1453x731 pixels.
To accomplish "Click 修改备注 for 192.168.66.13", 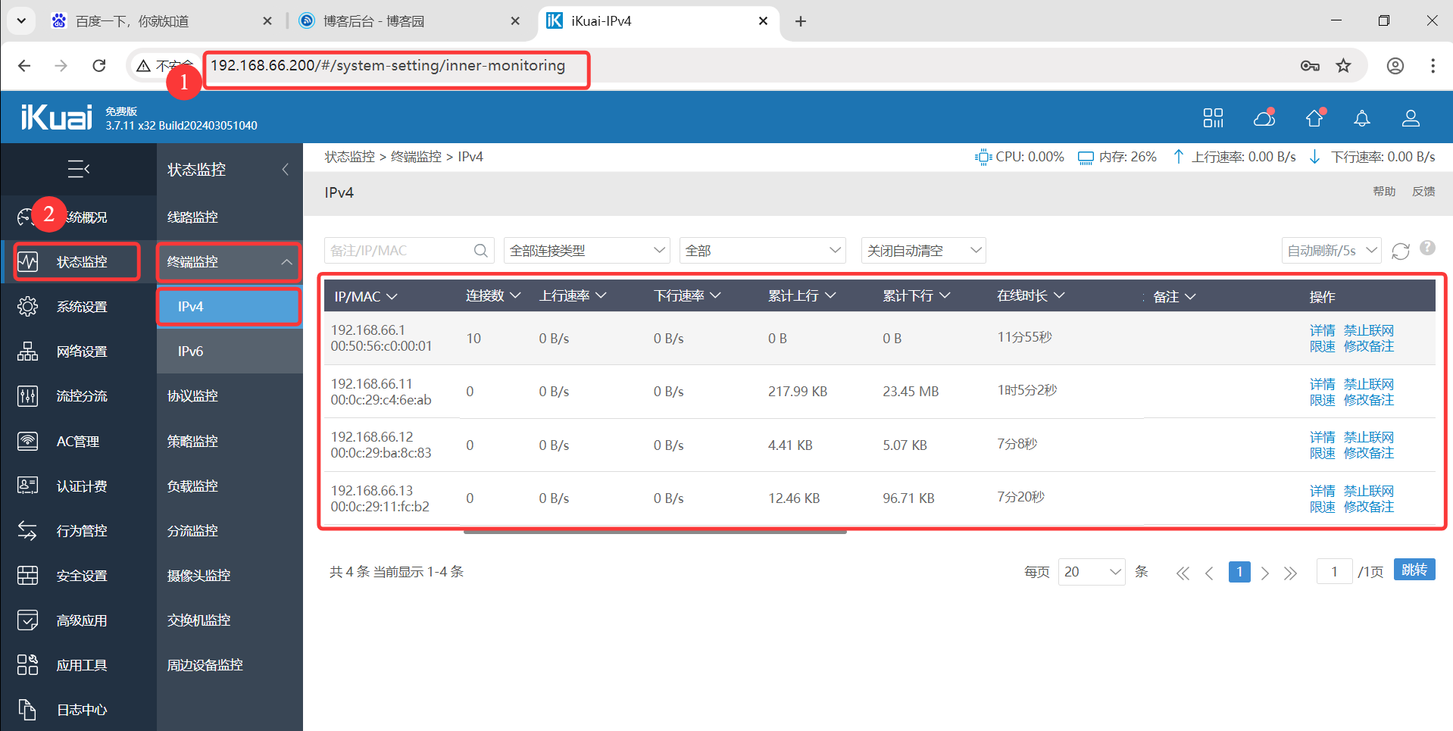I will pyautogui.click(x=1368, y=507).
